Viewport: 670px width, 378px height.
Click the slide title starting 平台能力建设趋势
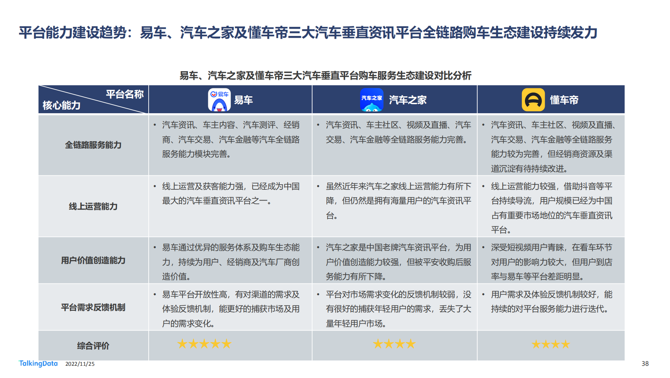[308, 32]
